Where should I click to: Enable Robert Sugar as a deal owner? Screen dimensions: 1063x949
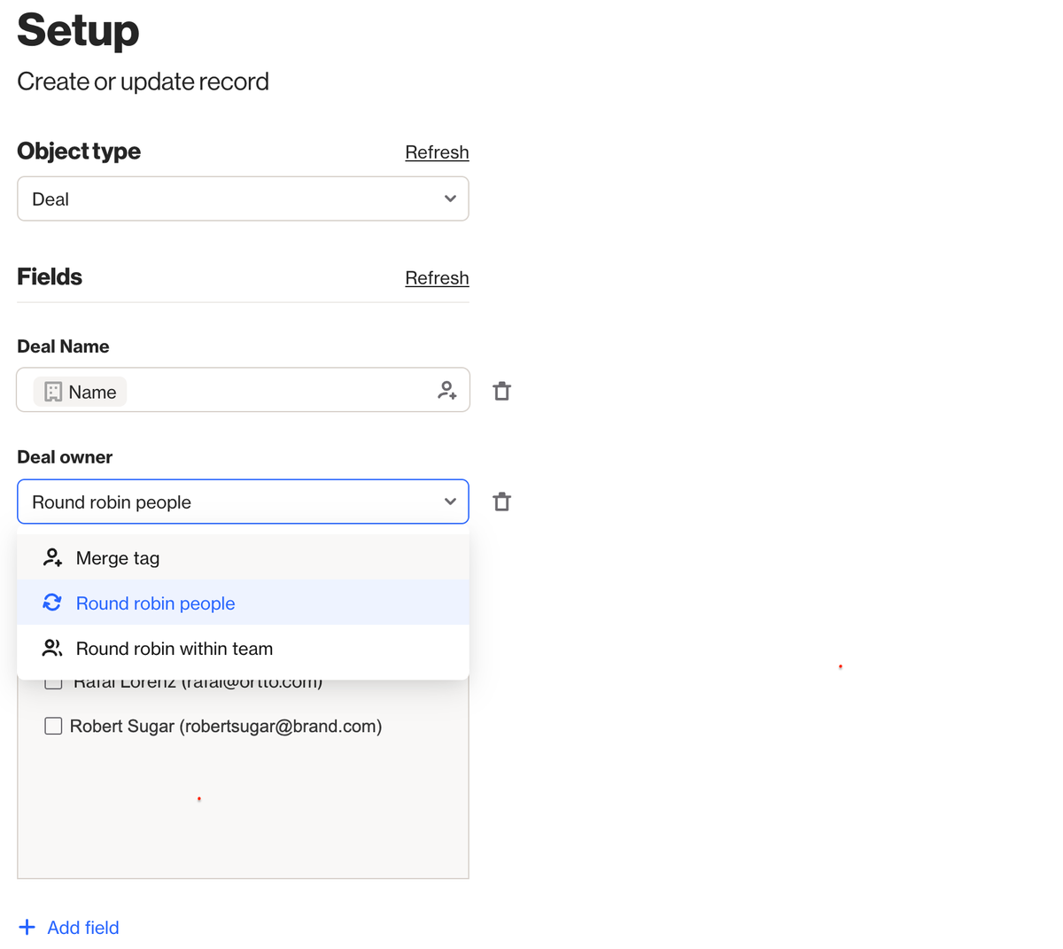(x=53, y=726)
